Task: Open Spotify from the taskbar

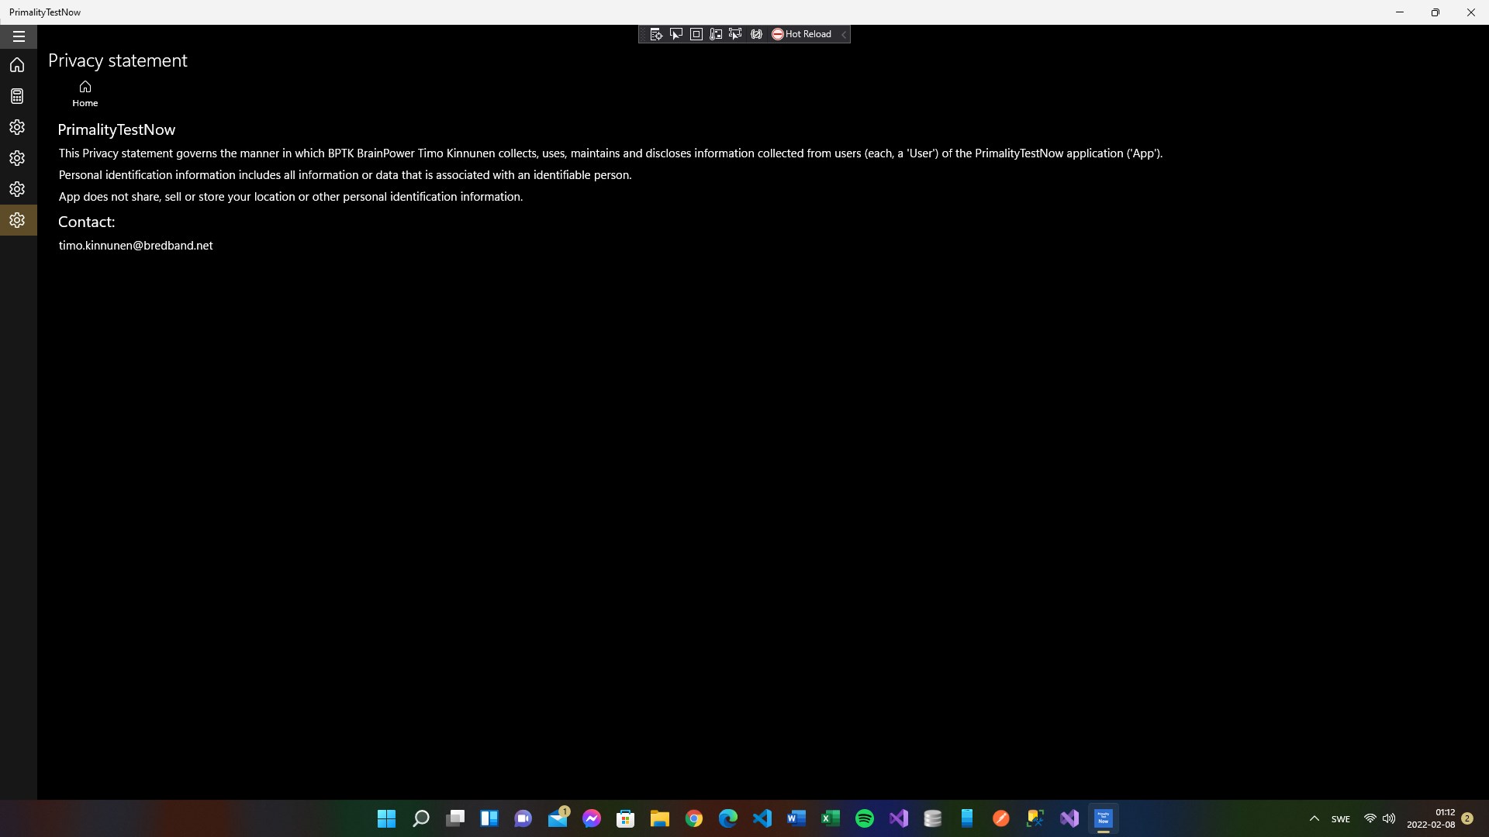Action: coord(864,818)
